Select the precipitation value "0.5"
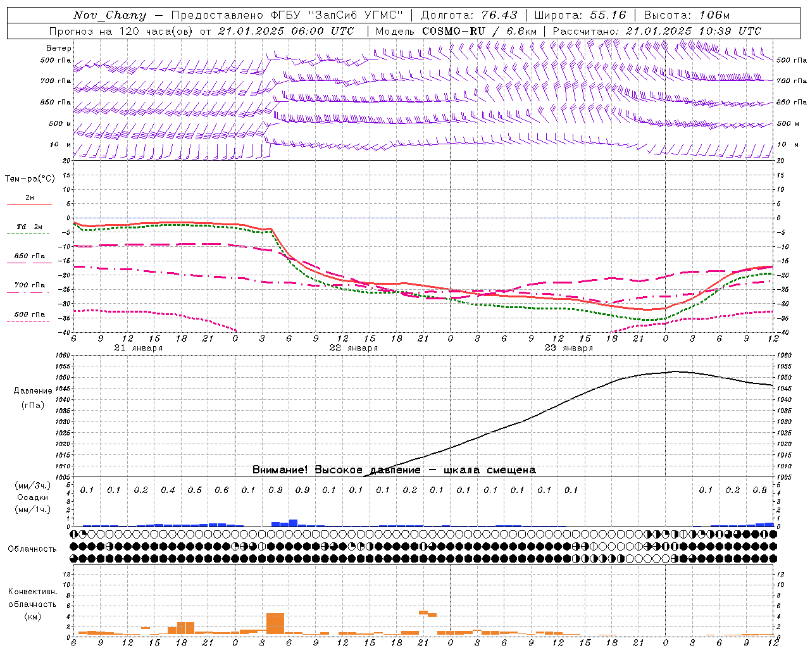The width and height of the screenshot is (810, 648). click(195, 490)
